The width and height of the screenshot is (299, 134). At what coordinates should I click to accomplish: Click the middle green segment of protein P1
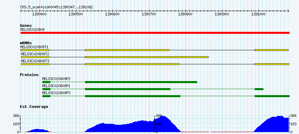pos(128,89)
